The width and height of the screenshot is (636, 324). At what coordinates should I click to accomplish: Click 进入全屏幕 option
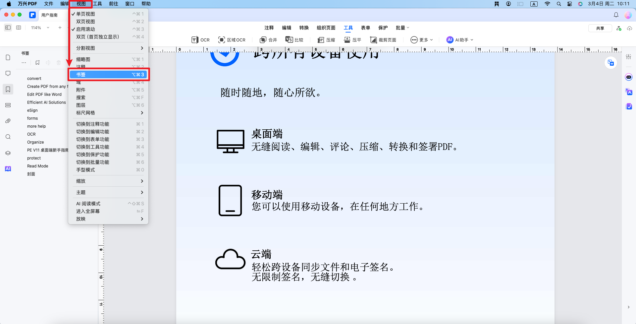click(108, 211)
